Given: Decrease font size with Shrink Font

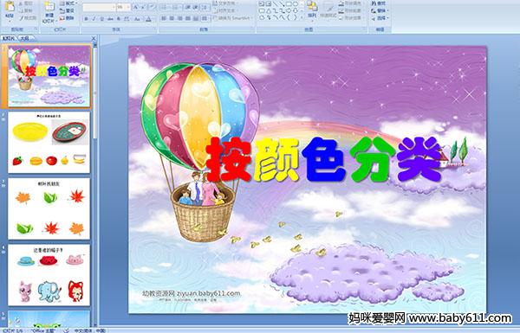Looking at the screenshot, I should (144, 7).
